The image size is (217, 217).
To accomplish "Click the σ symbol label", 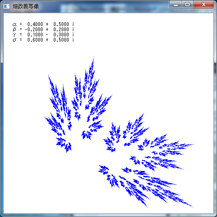I will point(14,40).
